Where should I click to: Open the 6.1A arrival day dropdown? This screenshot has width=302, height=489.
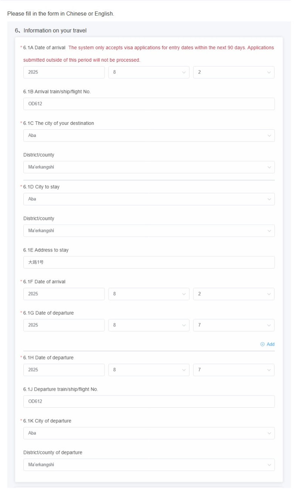tap(234, 72)
